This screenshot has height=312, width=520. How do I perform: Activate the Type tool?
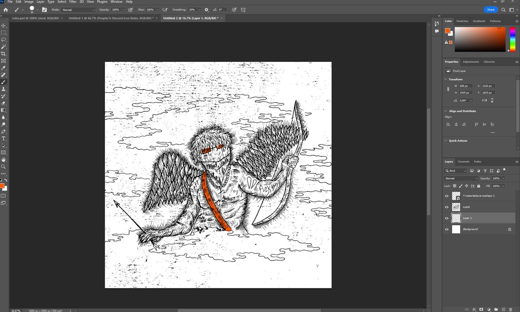tap(4, 138)
